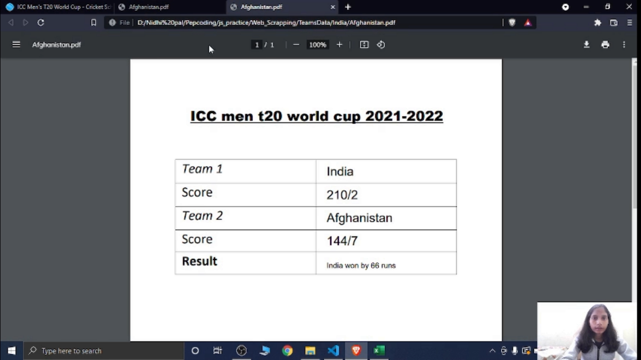Click the PDF page number field
The height and width of the screenshot is (360, 641).
tap(257, 45)
